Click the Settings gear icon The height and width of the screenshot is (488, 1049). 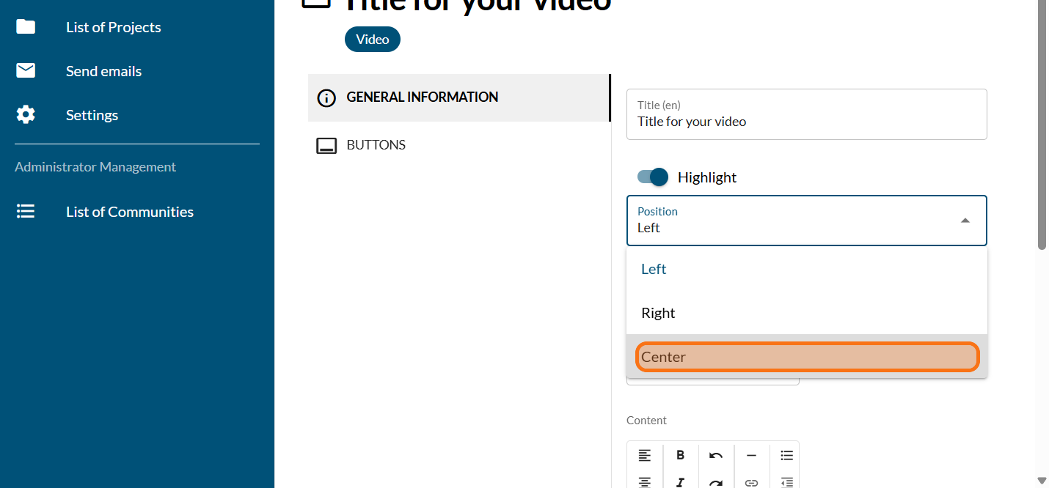coord(26,114)
